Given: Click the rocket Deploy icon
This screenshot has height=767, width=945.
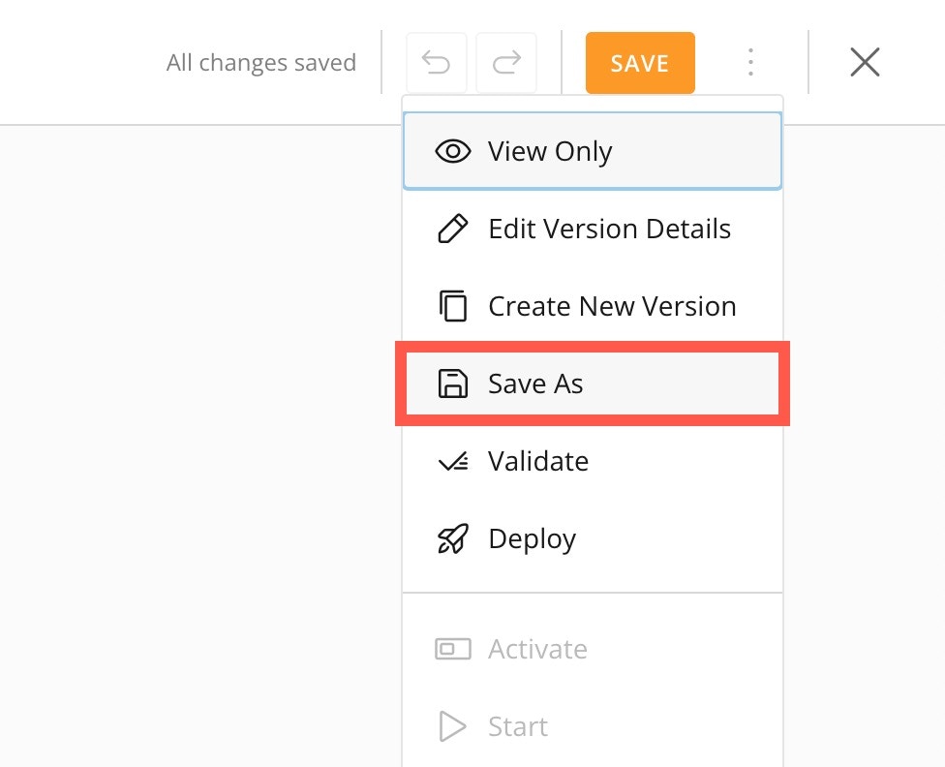Looking at the screenshot, I should pos(452,538).
